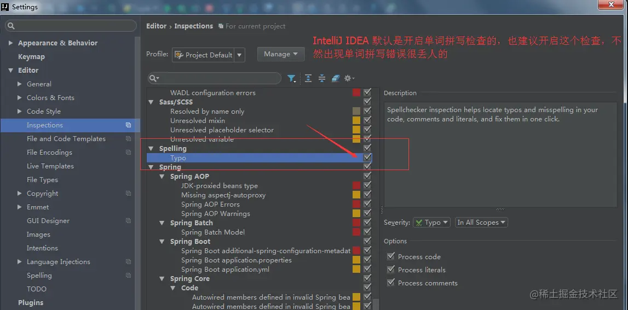The image size is (628, 310).
Task: Open the Profile Project Default dropdown
Action: 208,55
